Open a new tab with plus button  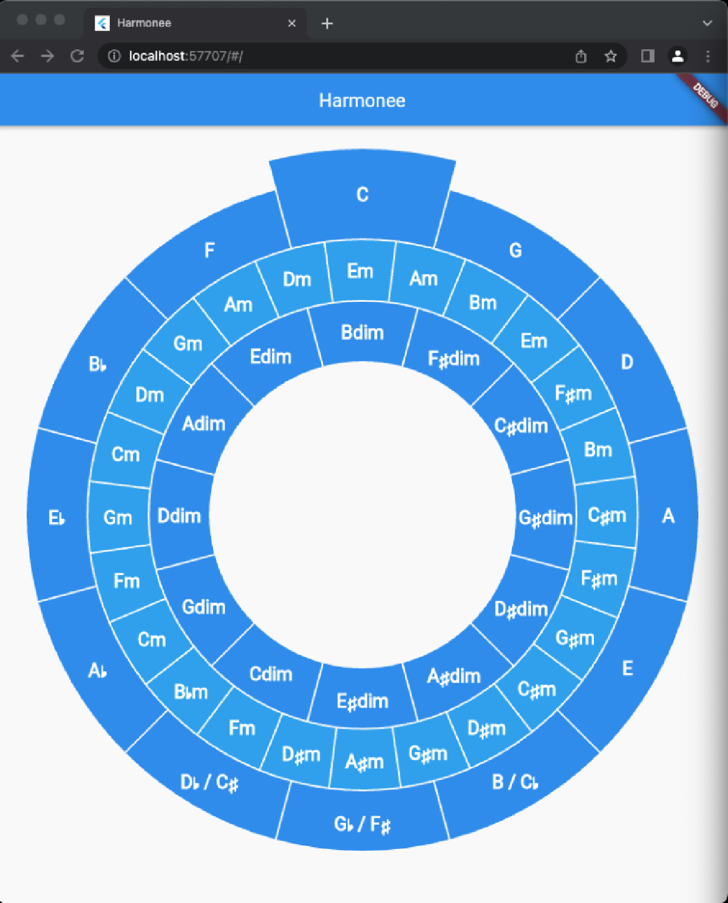[327, 23]
